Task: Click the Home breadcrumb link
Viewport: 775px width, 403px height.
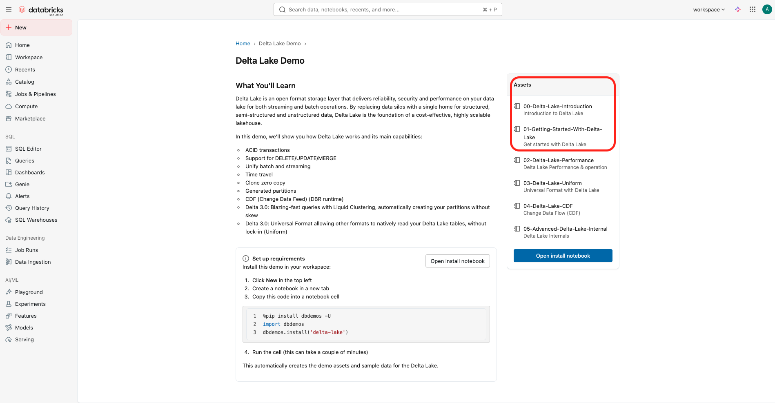Action: pyautogui.click(x=243, y=43)
